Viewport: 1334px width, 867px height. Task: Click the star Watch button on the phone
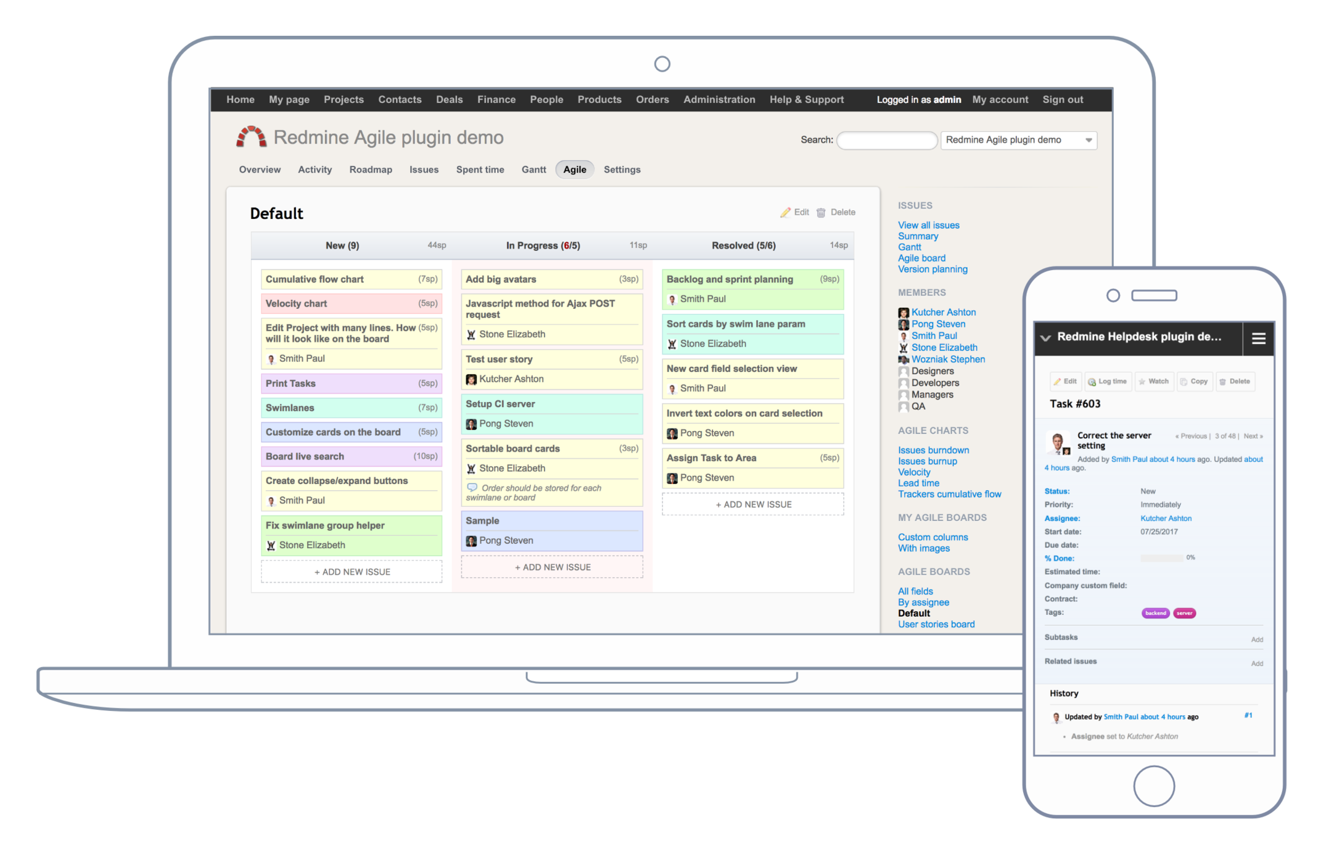tap(1155, 381)
